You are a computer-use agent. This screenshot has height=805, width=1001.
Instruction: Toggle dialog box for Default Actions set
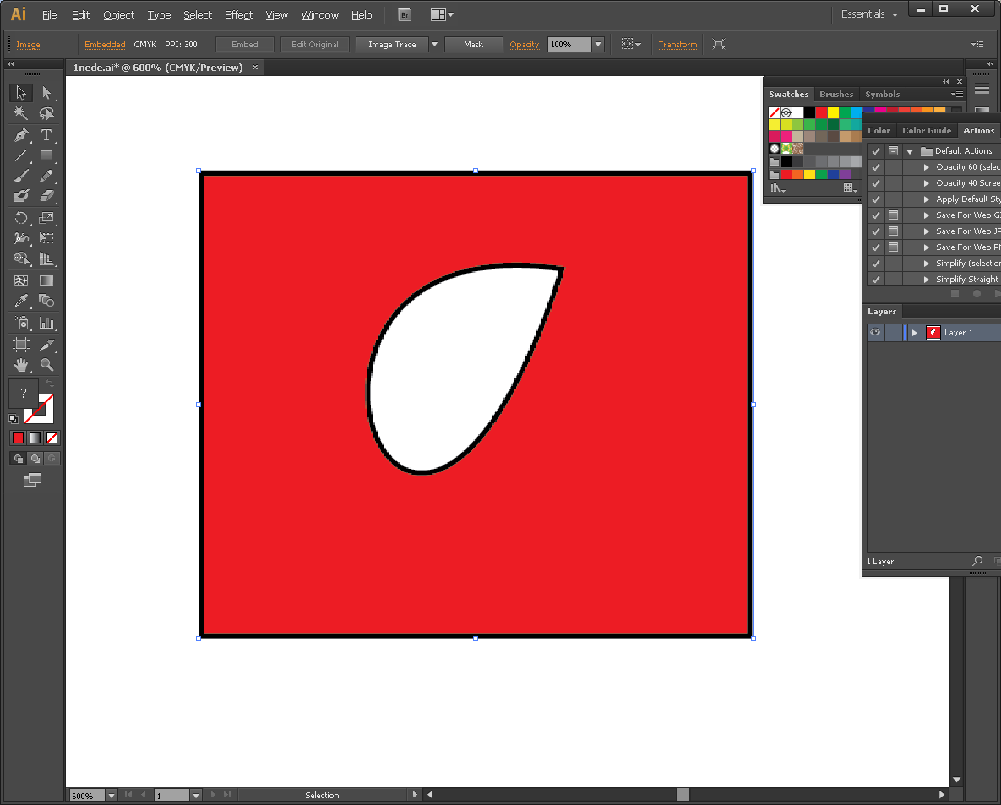[893, 151]
